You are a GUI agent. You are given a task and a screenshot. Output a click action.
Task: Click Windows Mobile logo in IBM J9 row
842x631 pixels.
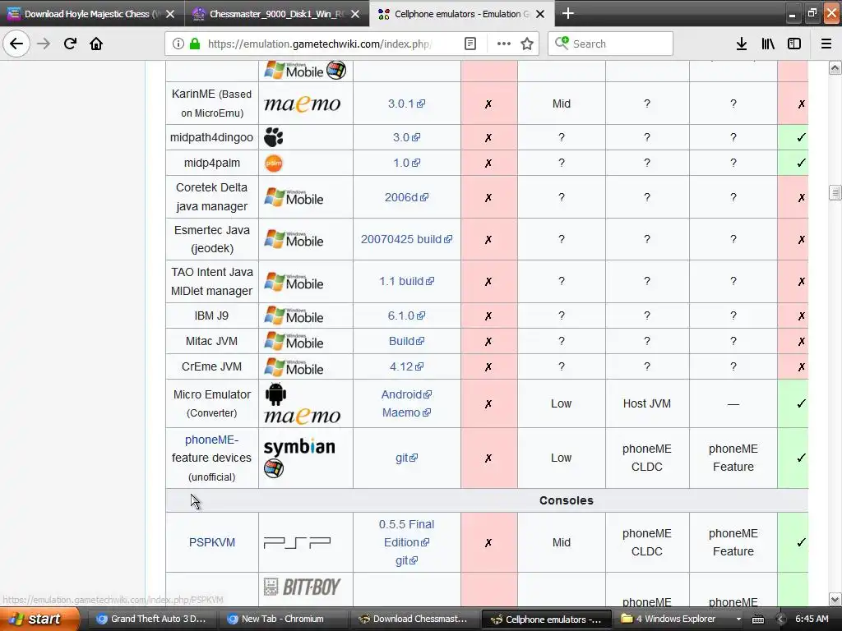294,315
